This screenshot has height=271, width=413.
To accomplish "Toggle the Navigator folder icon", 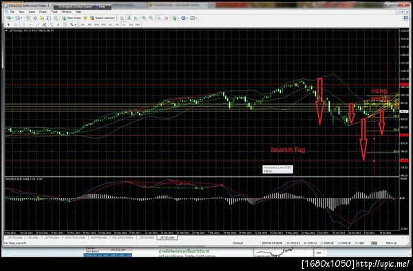I will 42,18.
